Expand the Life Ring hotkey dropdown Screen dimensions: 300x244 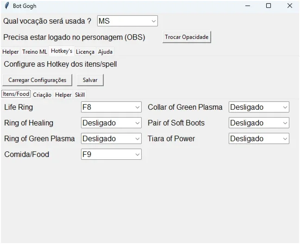111,107
